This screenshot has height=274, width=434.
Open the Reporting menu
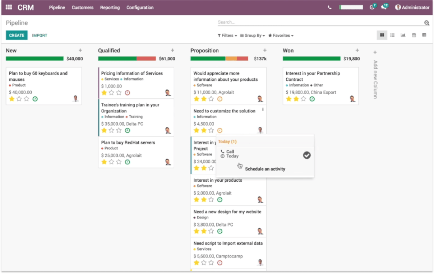click(x=110, y=7)
